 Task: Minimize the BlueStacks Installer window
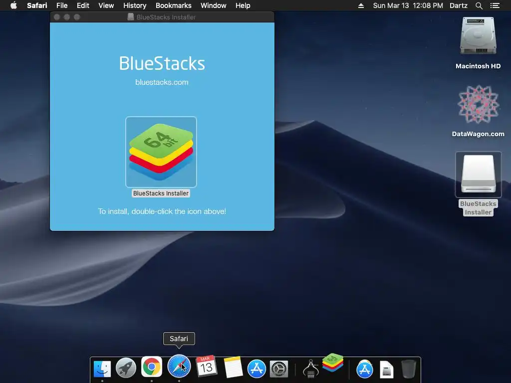pos(67,17)
